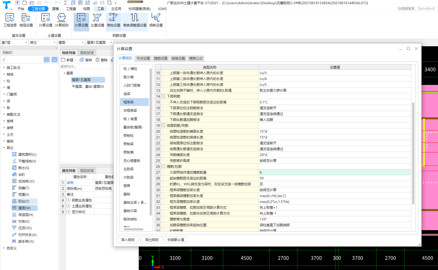Open 比重设置 weight settings icon
Screen dimensions: 438x270
[98, 20]
